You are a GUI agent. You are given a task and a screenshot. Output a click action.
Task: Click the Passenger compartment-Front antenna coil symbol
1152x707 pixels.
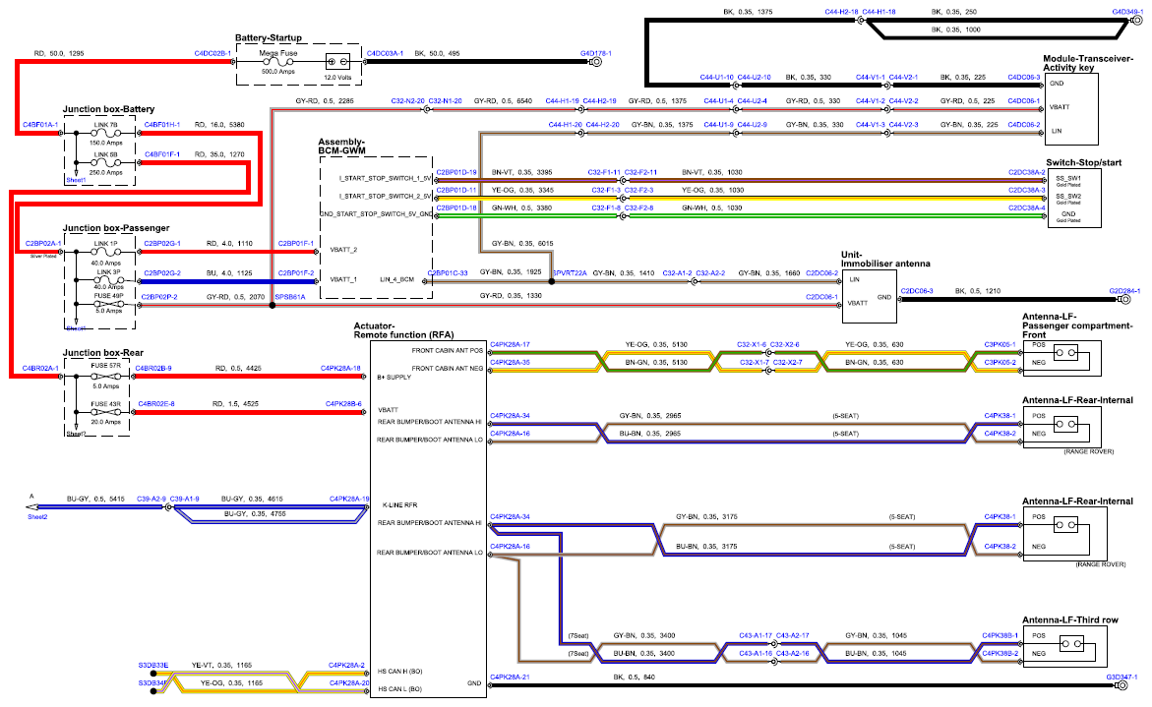click(1066, 353)
